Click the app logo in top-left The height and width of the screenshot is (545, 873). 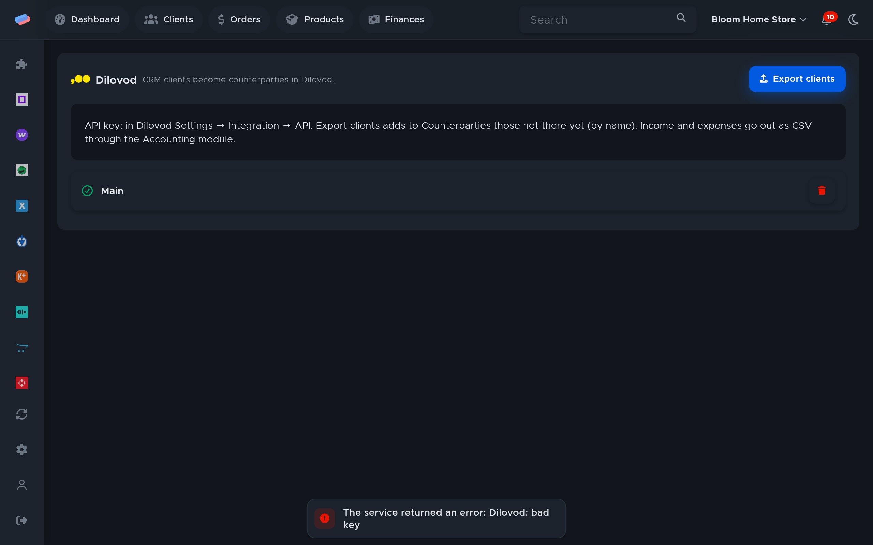(23, 19)
